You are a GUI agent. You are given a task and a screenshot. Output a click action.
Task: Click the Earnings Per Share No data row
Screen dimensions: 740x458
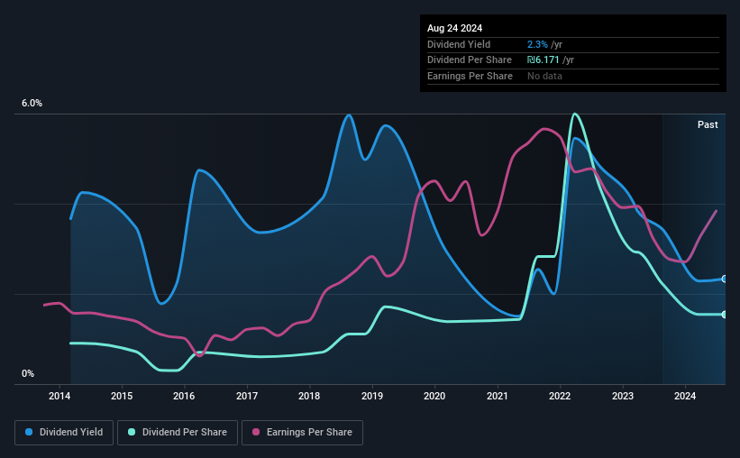coord(573,76)
